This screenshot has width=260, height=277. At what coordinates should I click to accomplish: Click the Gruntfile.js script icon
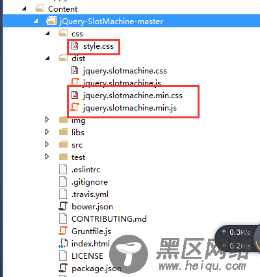[63, 231]
